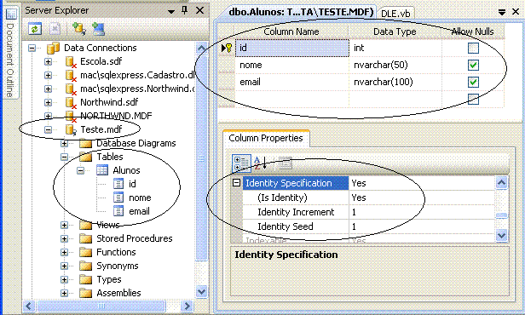Image resolution: width=525 pixels, height=315 pixels.
Task: Select the Teste.mdf database icon
Action: 70,129
